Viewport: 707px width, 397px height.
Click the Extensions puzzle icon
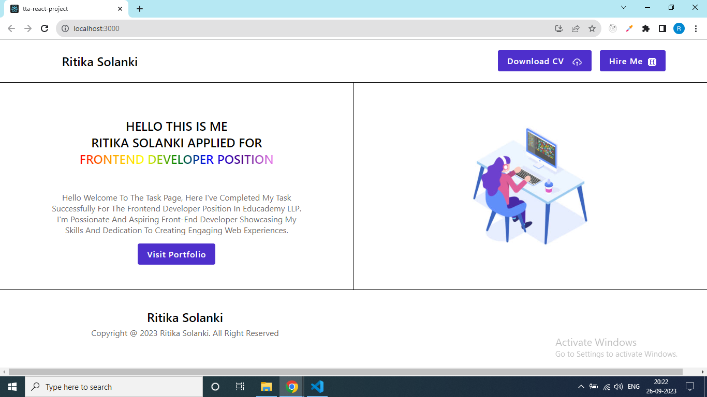tap(645, 28)
